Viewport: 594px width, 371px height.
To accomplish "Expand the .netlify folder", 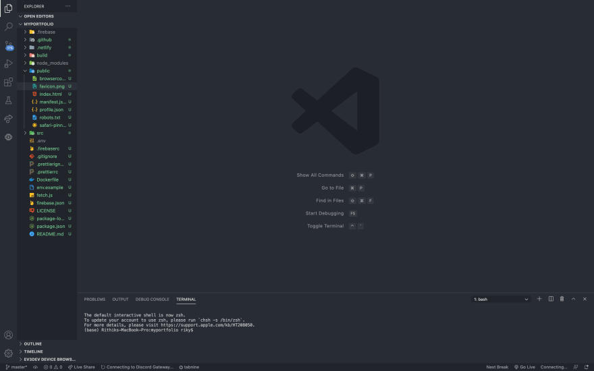I will 47,47.
